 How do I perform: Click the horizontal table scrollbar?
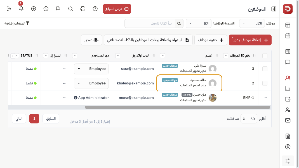tap(178, 107)
